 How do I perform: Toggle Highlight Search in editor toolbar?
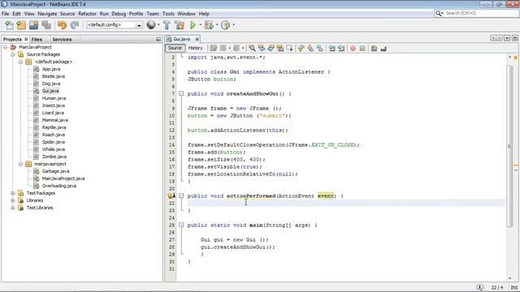280,49
